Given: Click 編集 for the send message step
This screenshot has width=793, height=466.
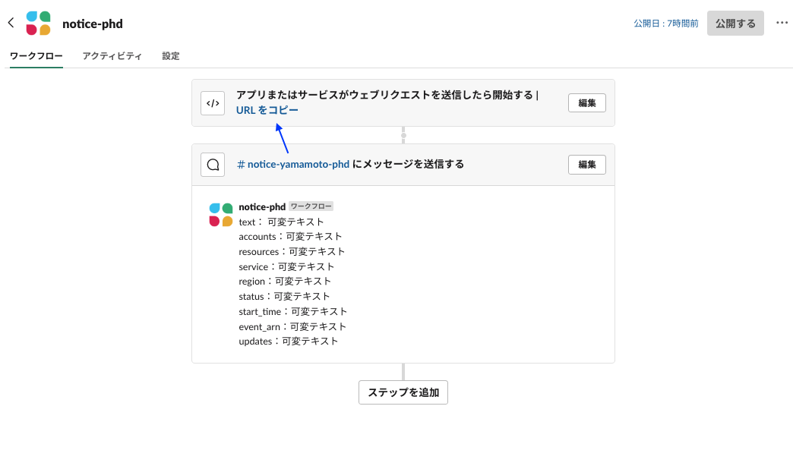Looking at the screenshot, I should (x=586, y=165).
